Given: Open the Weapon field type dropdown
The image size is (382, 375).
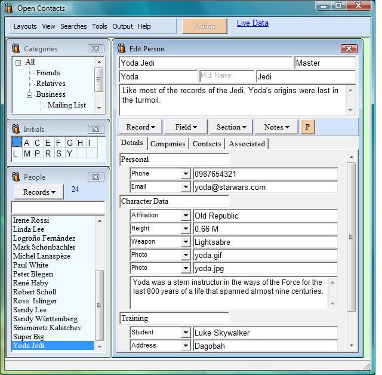Looking at the screenshot, I should tap(186, 242).
